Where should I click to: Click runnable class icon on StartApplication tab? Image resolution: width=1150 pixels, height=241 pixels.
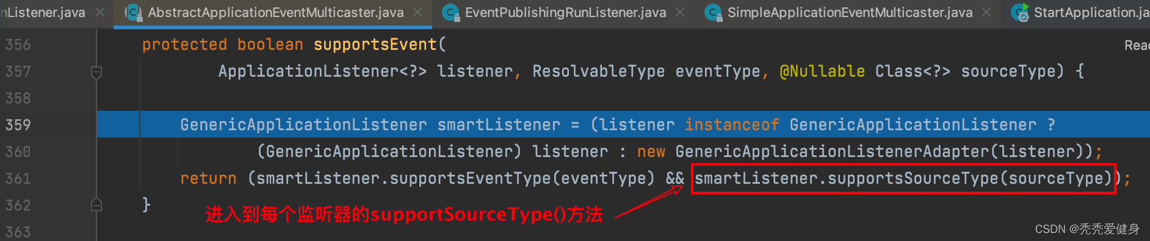pos(1020,12)
